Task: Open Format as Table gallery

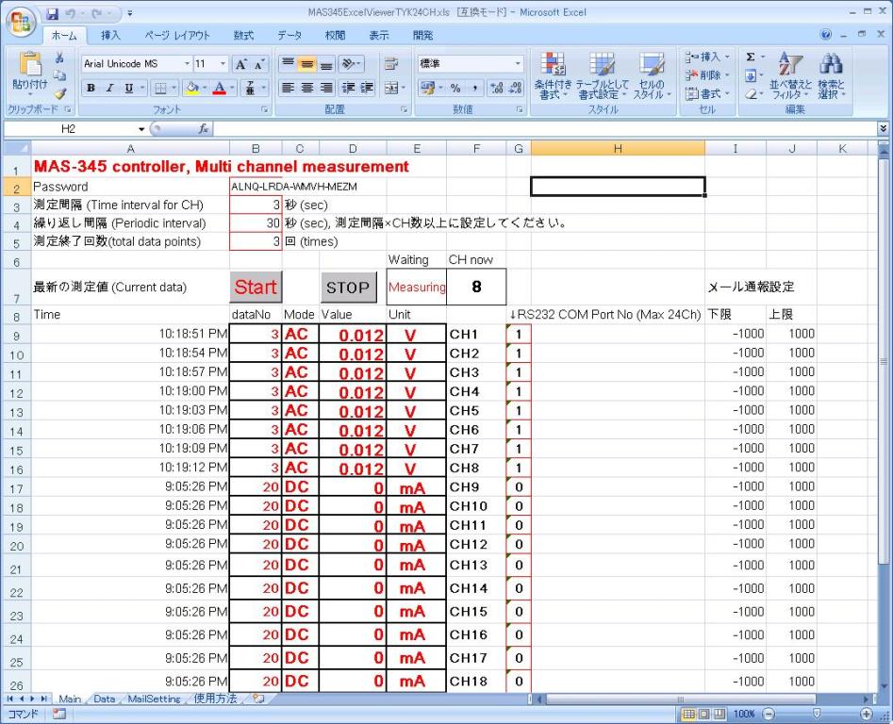Action: pyautogui.click(x=602, y=75)
